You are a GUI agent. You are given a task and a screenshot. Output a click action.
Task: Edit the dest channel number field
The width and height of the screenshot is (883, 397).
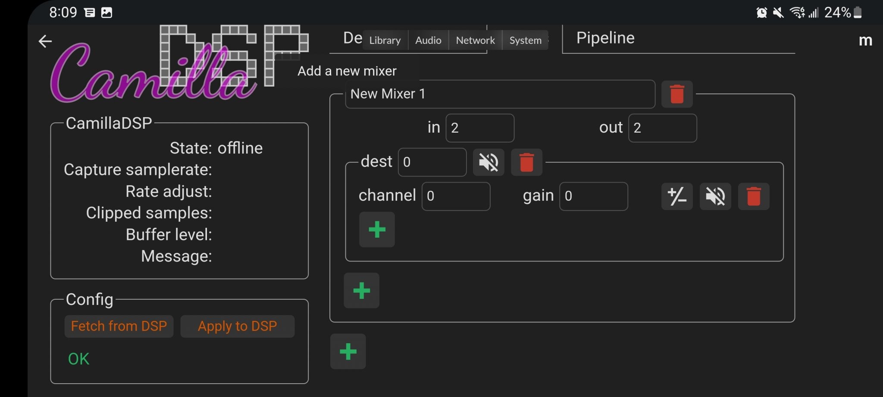(432, 162)
